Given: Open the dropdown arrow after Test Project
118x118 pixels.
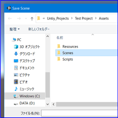Looking at the screenshot, I should click(96, 18).
